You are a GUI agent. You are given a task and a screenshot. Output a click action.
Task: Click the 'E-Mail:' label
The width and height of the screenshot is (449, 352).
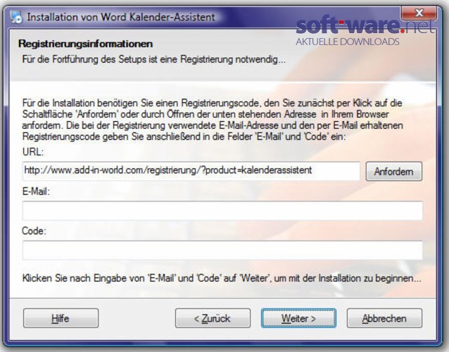[36, 191]
